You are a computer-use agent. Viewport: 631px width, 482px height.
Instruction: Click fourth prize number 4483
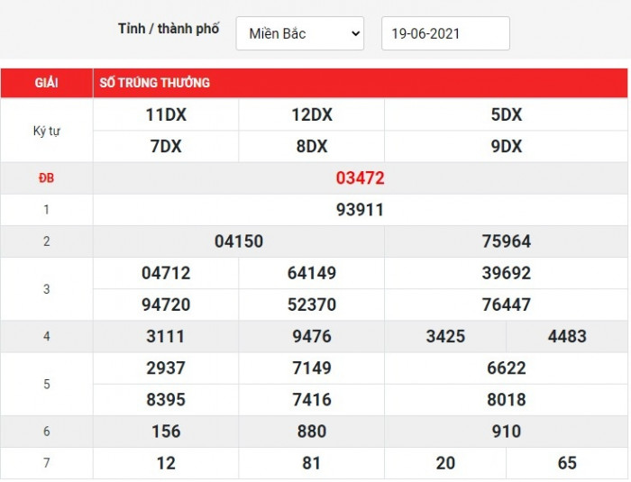[x=567, y=336]
